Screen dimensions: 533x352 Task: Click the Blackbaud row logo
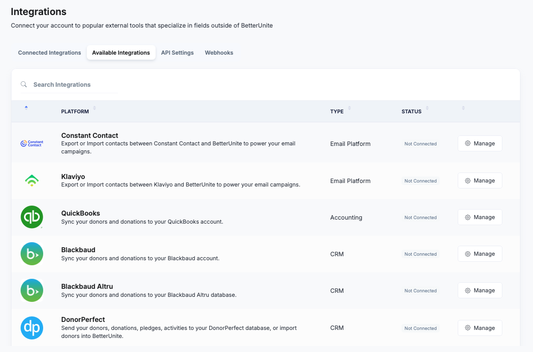[32, 254]
